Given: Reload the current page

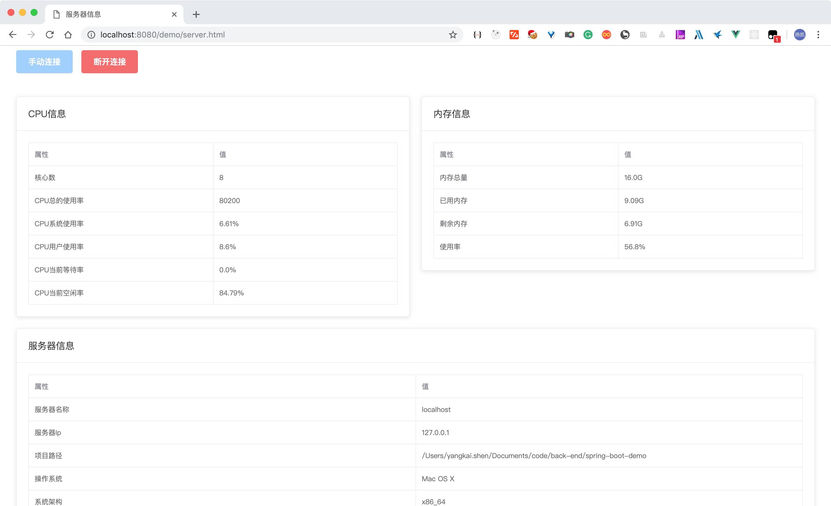Looking at the screenshot, I should click(x=50, y=35).
